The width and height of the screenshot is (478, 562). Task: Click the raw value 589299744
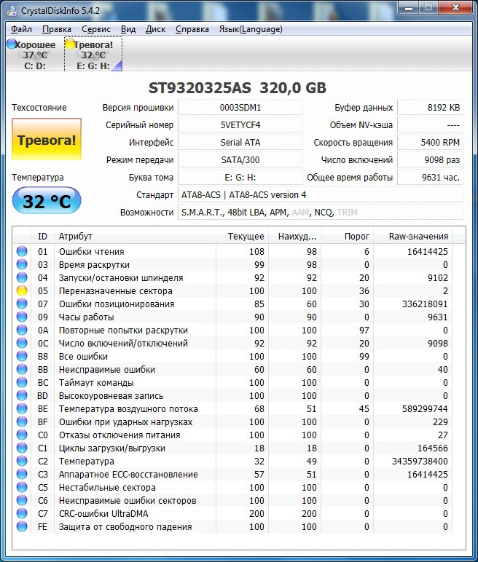tap(425, 409)
